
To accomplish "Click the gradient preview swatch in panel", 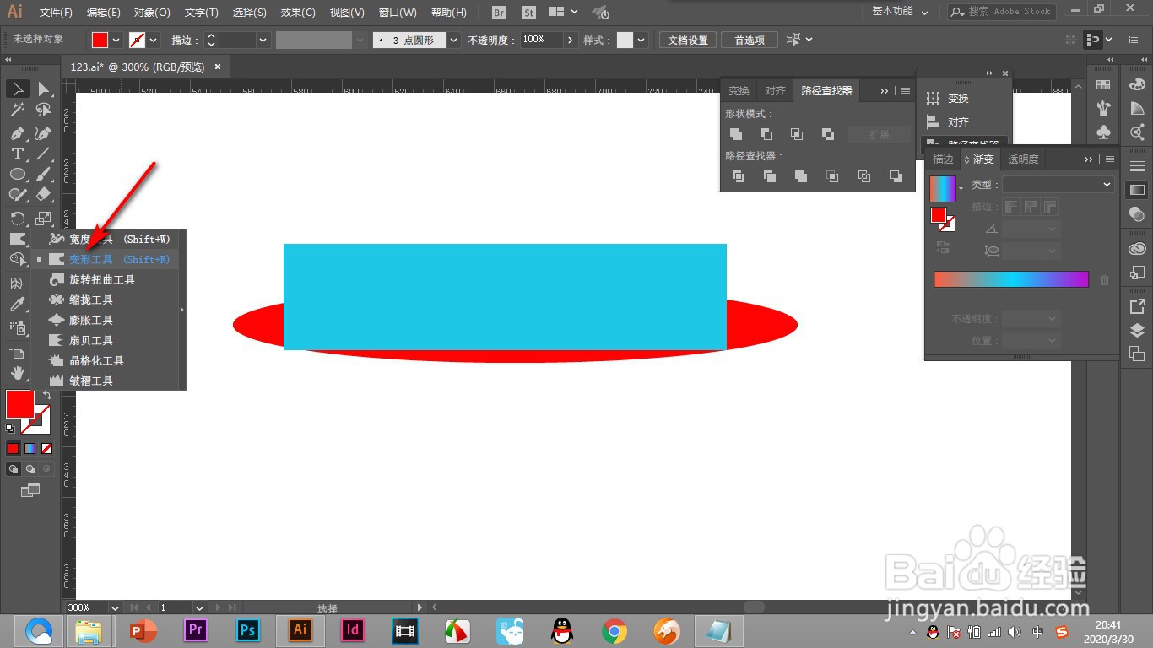I will tap(943, 188).
